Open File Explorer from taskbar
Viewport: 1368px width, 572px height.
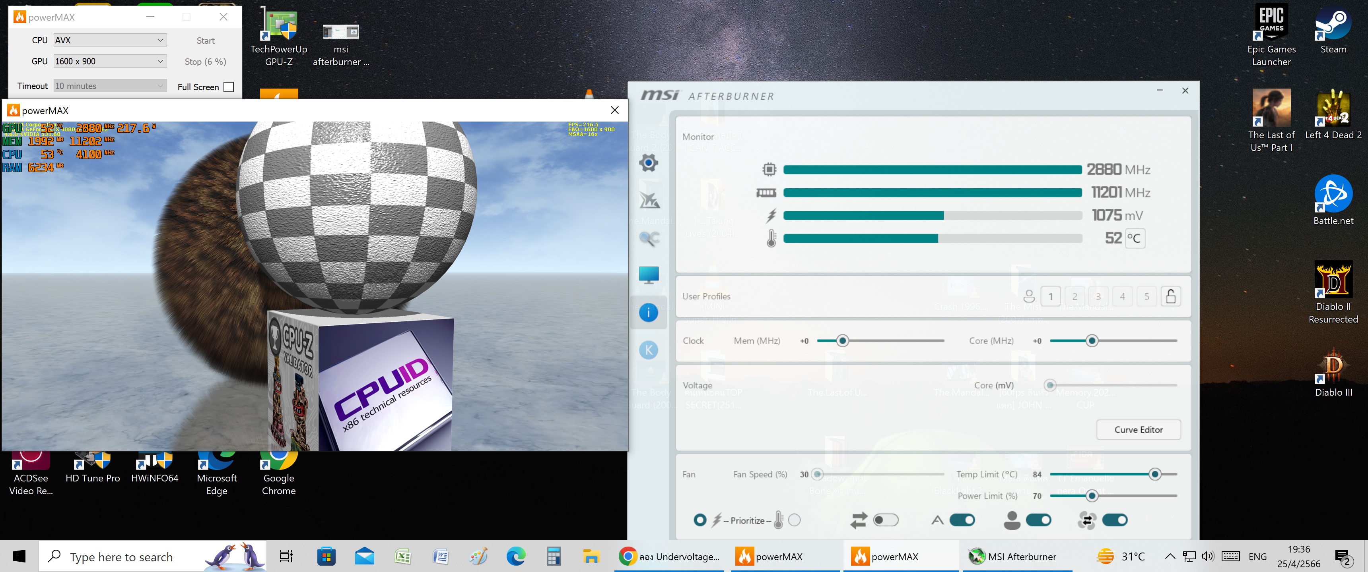click(591, 556)
